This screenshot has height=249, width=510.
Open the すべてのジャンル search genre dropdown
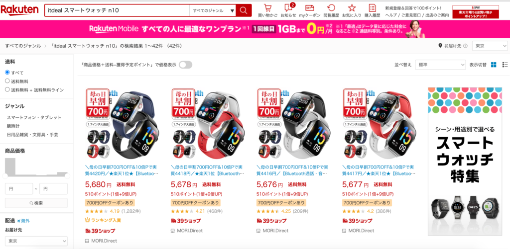coord(213,10)
